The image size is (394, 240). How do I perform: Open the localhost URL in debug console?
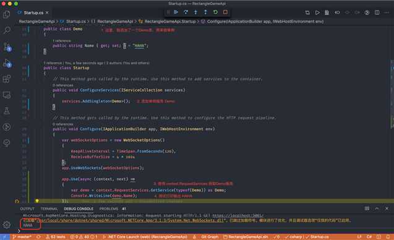tap(238, 215)
